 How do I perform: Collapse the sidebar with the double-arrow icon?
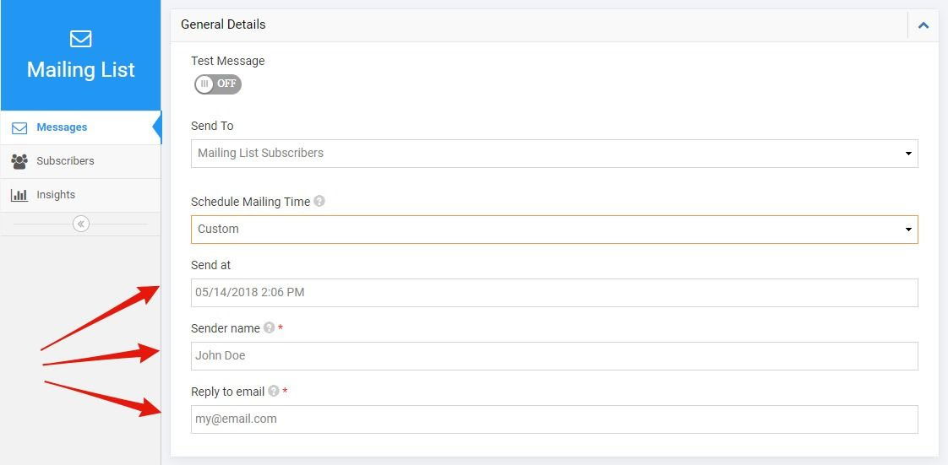(x=80, y=224)
